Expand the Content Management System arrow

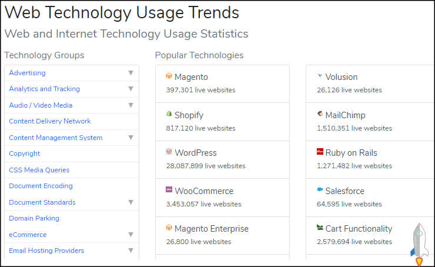click(130, 138)
